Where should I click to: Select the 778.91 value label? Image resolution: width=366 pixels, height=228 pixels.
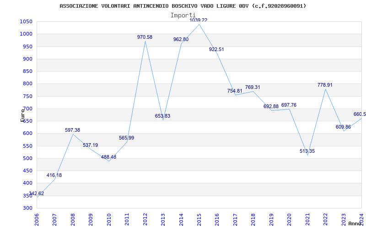tap(325, 85)
